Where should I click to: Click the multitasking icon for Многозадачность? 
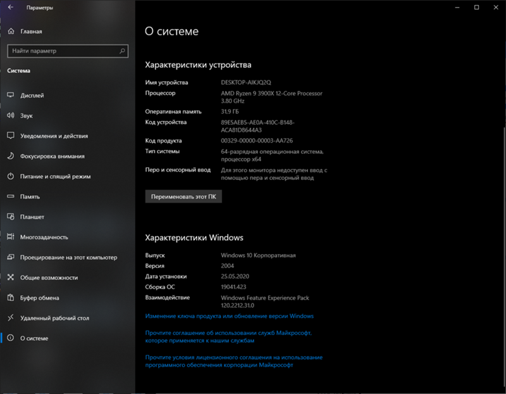click(11, 237)
